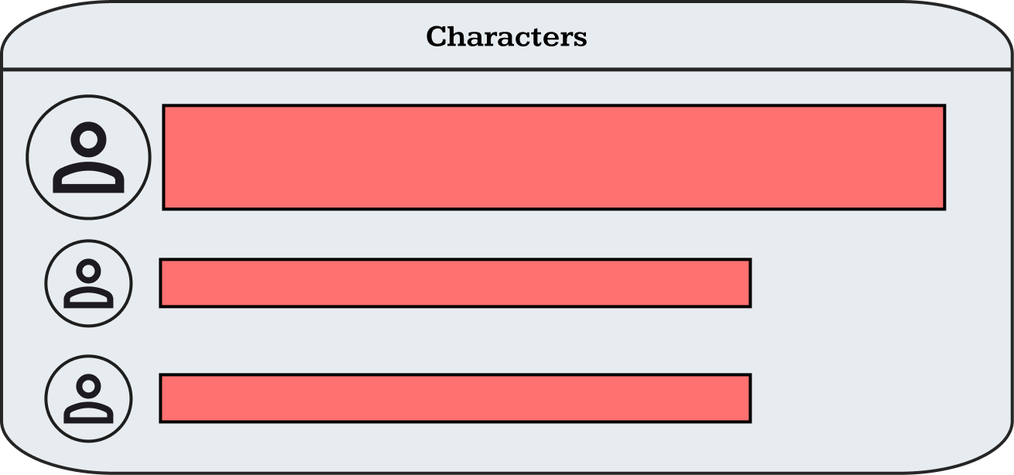Screen dimensions: 1014x475
Task: Choose the second character's red name field
Action: [455, 283]
